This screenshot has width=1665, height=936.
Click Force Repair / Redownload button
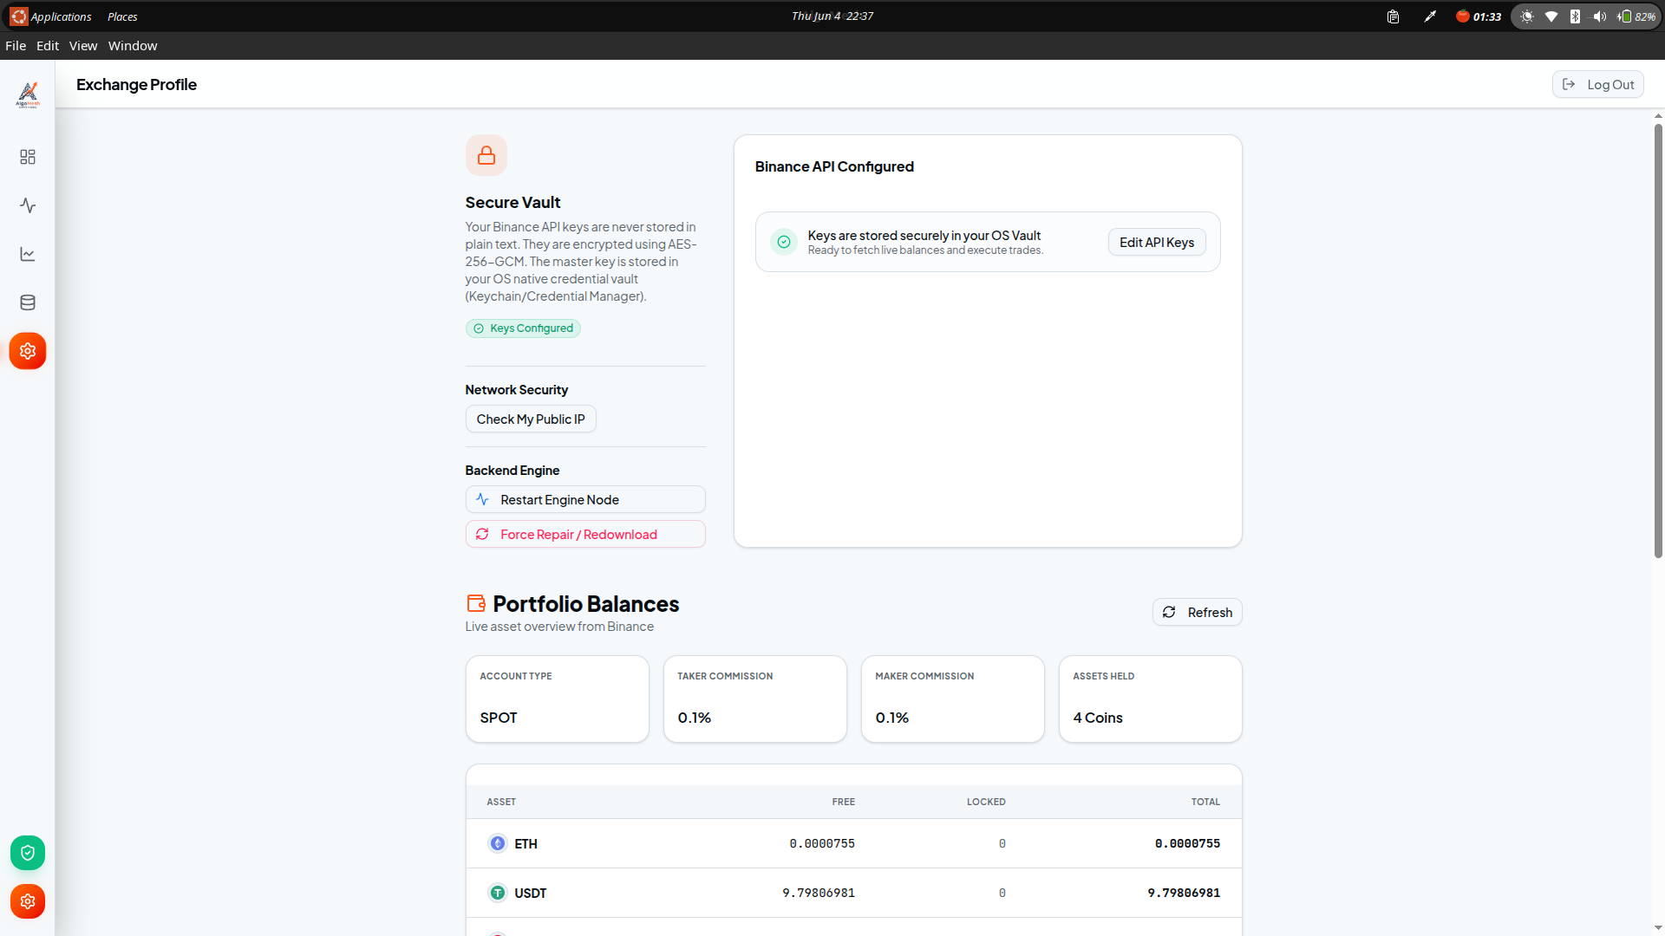(585, 535)
